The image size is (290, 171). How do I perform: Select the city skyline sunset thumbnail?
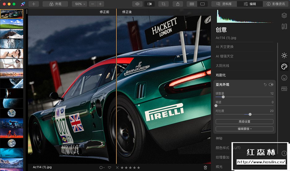(12, 73)
